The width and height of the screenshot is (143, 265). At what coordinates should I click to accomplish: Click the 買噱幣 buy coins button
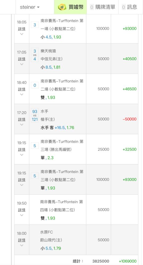(x=70, y=7)
